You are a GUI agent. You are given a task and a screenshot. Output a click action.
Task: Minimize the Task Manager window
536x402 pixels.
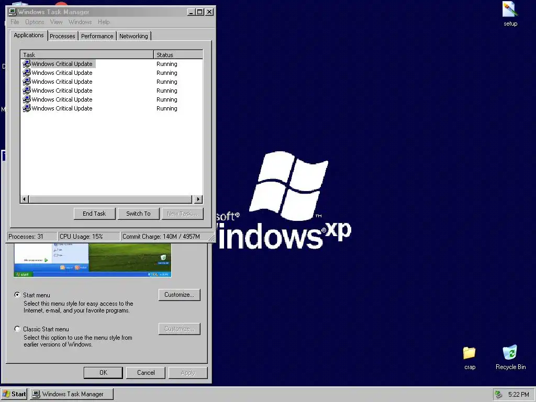(192, 12)
